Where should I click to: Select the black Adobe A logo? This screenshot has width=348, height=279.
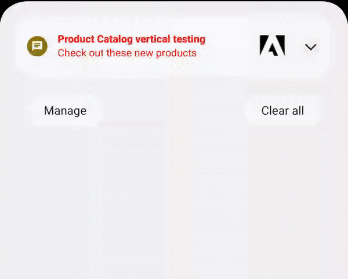coord(272,45)
